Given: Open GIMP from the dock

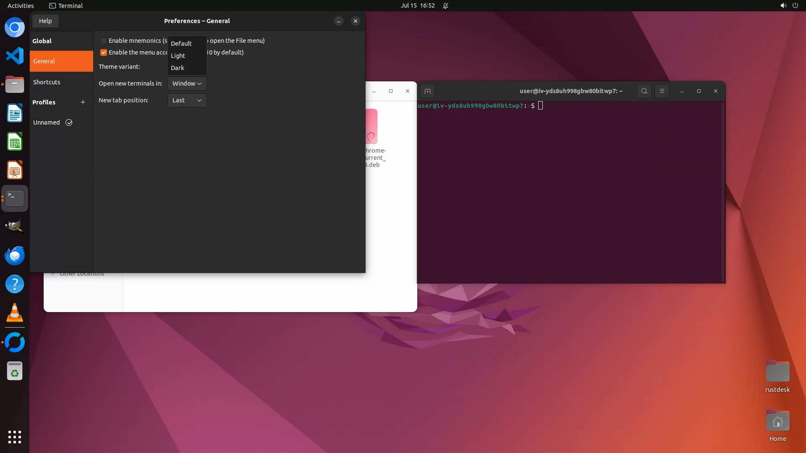Looking at the screenshot, I should tap(15, 227).
